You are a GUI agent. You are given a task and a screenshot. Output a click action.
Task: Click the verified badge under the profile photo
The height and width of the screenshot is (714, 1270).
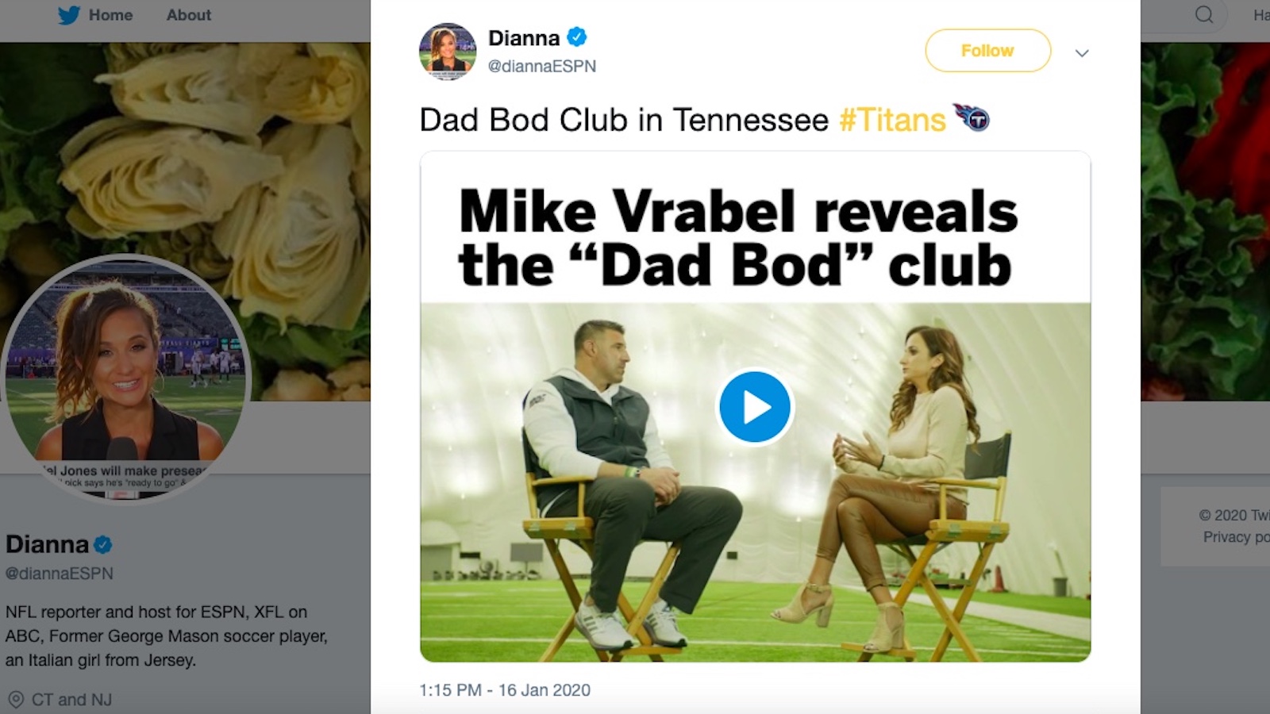103,545
